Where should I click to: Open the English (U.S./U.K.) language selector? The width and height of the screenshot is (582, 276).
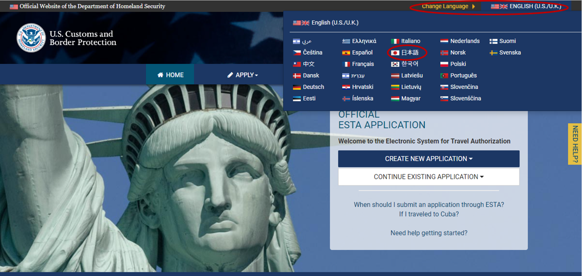(527, 7)
